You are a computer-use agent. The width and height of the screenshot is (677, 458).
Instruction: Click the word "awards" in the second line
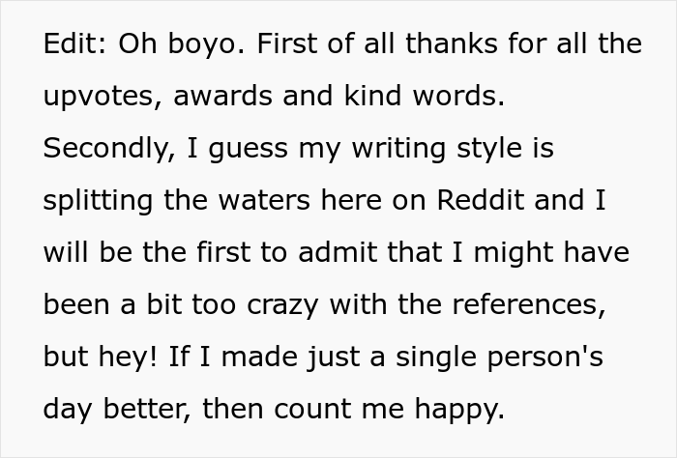click(222, 95)
